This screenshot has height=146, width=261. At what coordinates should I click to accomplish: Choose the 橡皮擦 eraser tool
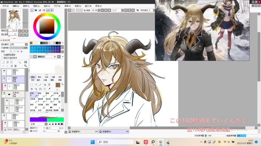(x=41, y=100)
